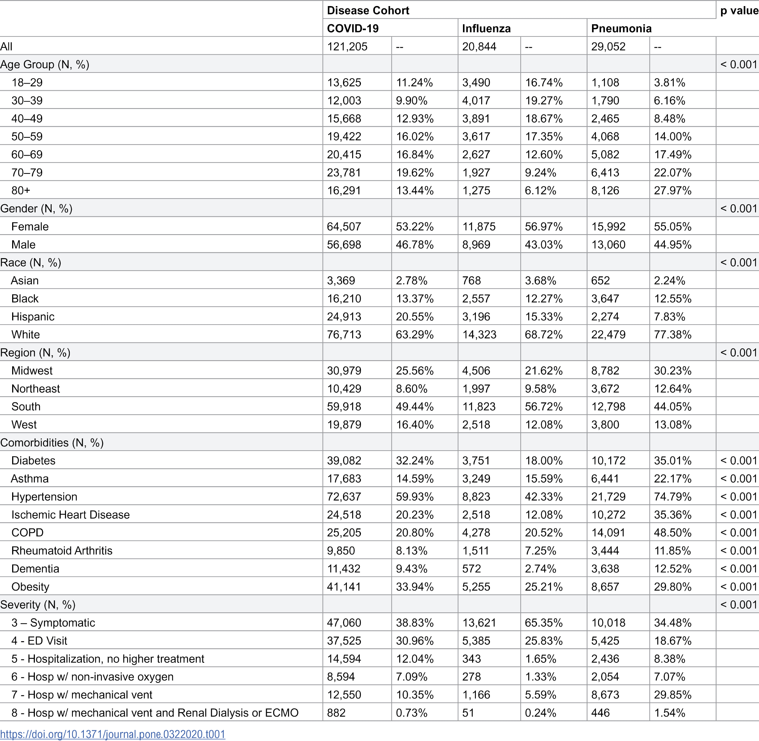
Task: Select the Hispanic row label
Action: (x=33, y=316)
